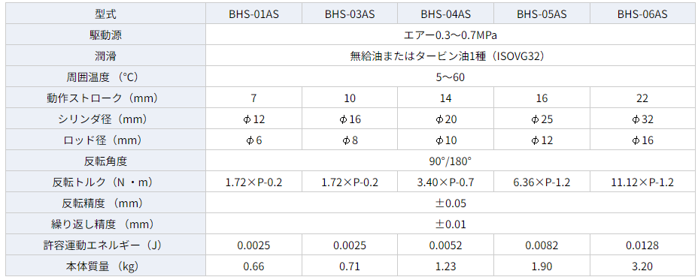Select the ±0.05 reversal accuracy cell
698x280 pixels.
click(x=450, y=203)
